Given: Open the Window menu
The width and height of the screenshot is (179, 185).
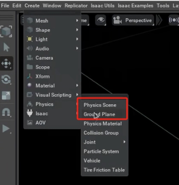Looking at the screenshot, I should [52, 6].
